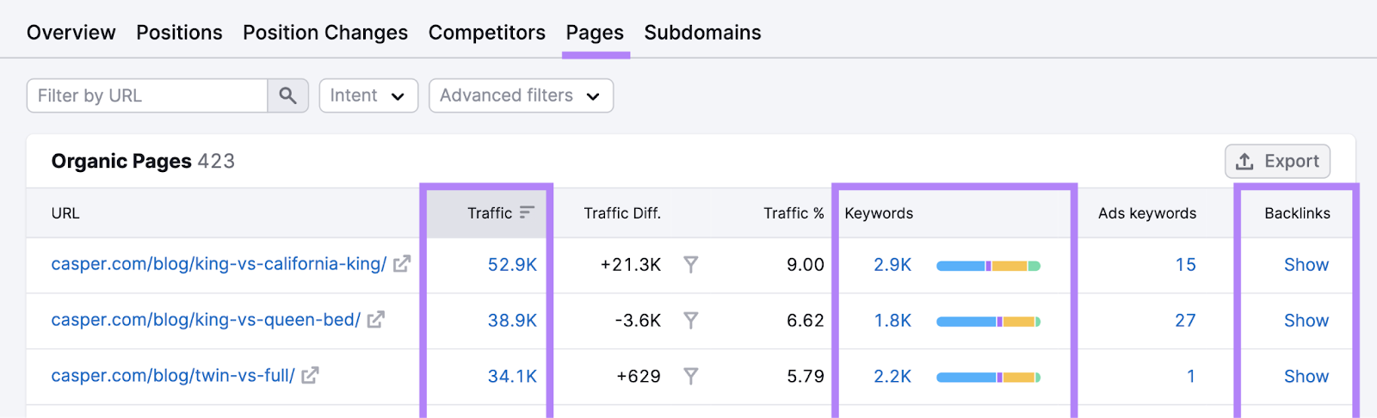Focus the Filter by URL input field
The image size is (1377, 418).
coord(147,95)
